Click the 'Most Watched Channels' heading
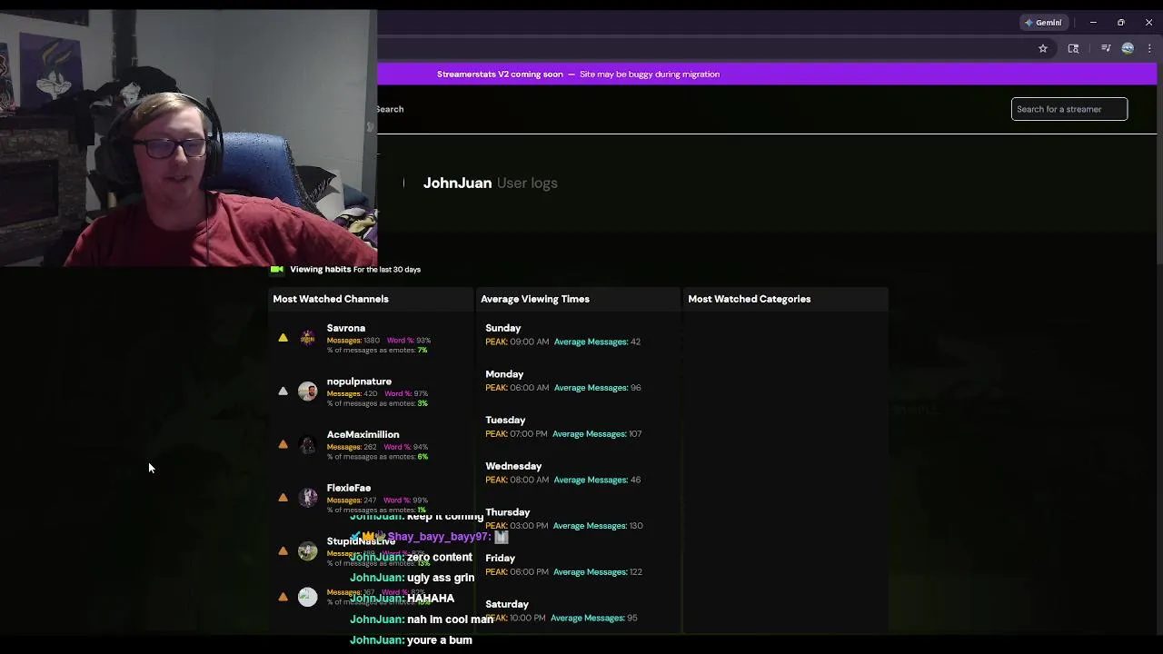 tap(331, 299)
